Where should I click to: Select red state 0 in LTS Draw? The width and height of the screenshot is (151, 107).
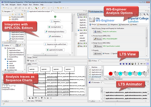point(111,73)
